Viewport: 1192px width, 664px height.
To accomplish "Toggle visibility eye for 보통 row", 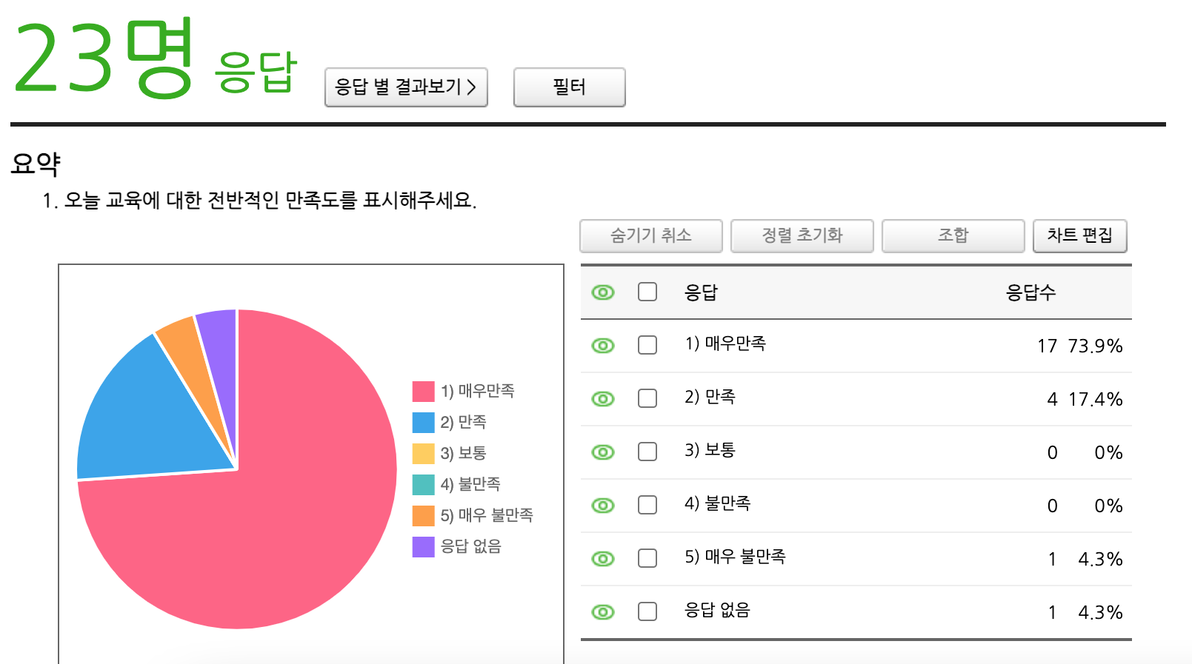I will point(603,452).
